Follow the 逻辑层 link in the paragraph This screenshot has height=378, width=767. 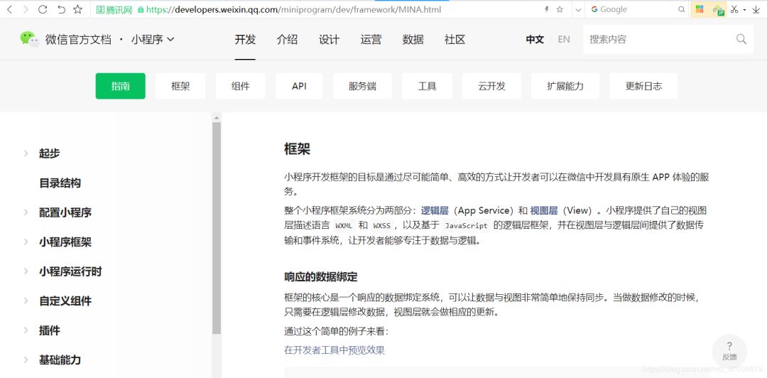pyautogui.click(x=435, y=211)
